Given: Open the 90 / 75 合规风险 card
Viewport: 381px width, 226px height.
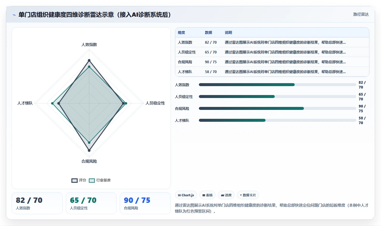Looking at the screenshot, I should click(145, 203).
